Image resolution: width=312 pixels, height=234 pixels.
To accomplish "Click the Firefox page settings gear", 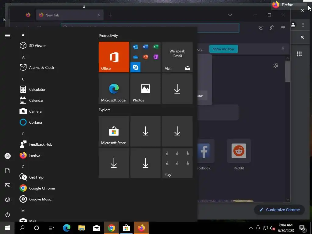I will 275,65.
